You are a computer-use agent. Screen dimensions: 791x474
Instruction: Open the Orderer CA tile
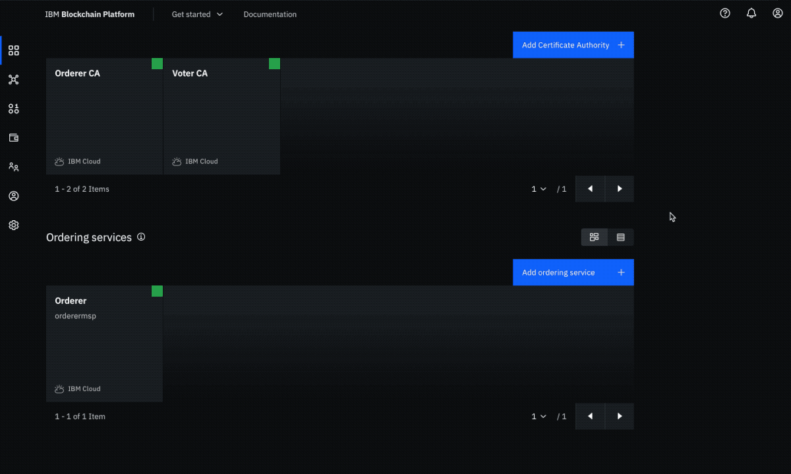tap(104, 116)
